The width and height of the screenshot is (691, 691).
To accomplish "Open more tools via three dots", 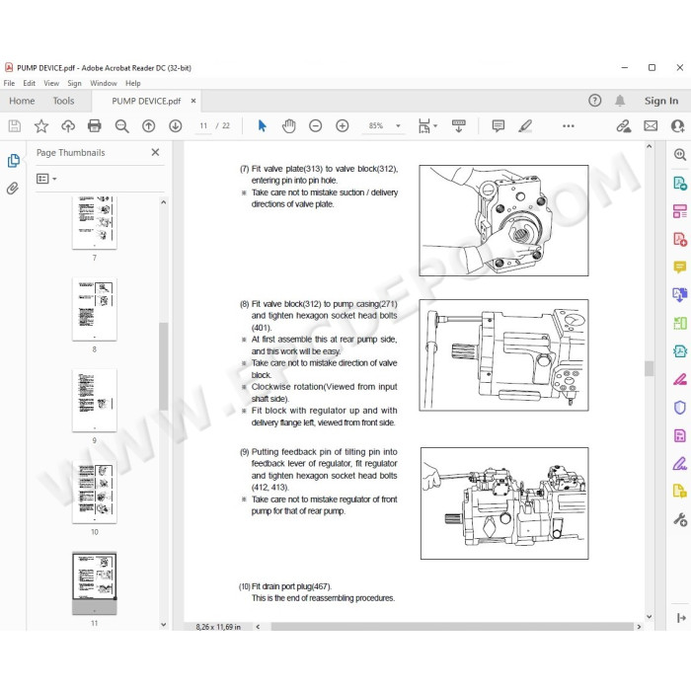I will click(x=569, y=126).
